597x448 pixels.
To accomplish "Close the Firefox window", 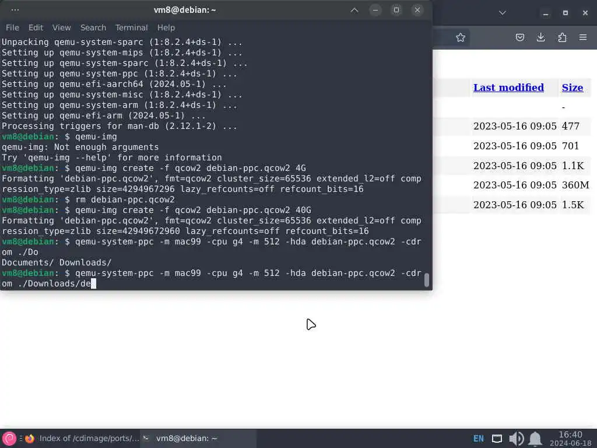I will 585,13.
